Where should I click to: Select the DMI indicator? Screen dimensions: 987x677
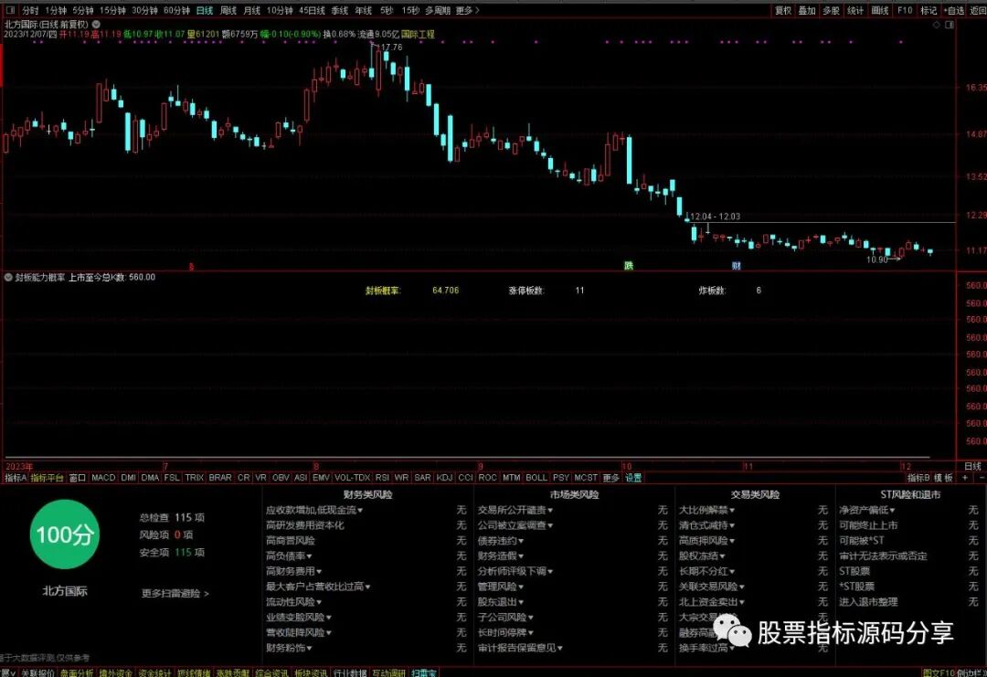128,478
